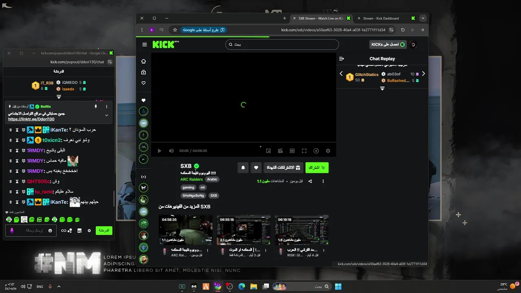Unpin the BotRix pinned message

[x=96, y=107]
